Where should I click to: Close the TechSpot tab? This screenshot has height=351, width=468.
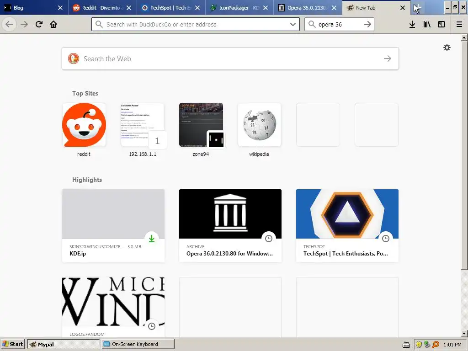point(197,8)
